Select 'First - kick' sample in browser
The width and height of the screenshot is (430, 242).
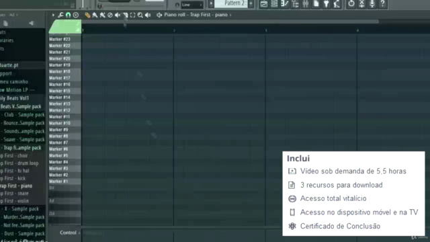13,178
